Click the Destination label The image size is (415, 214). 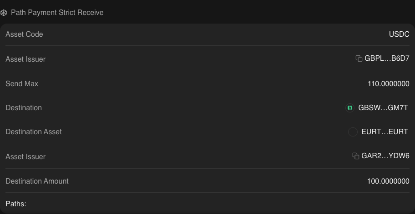click(24, 108)
